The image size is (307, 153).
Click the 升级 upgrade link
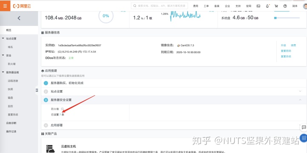pos(283,45)
